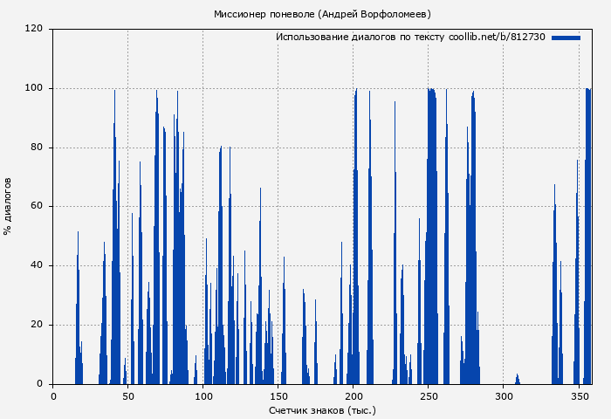Click the 100 tick on the horizontal axis

click(x=203, y=396)
